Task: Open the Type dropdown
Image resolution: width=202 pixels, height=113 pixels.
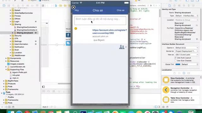Action: 187,16
